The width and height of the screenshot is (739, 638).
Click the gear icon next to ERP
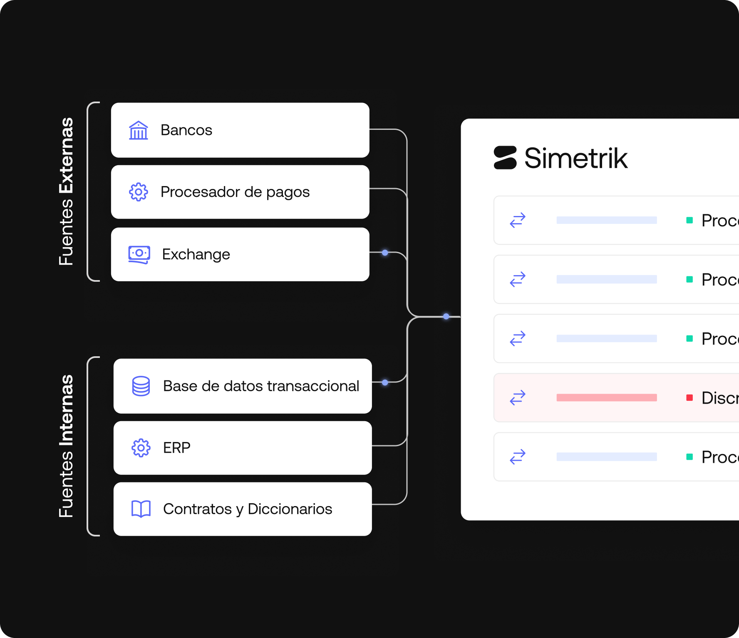click(141, 448)
